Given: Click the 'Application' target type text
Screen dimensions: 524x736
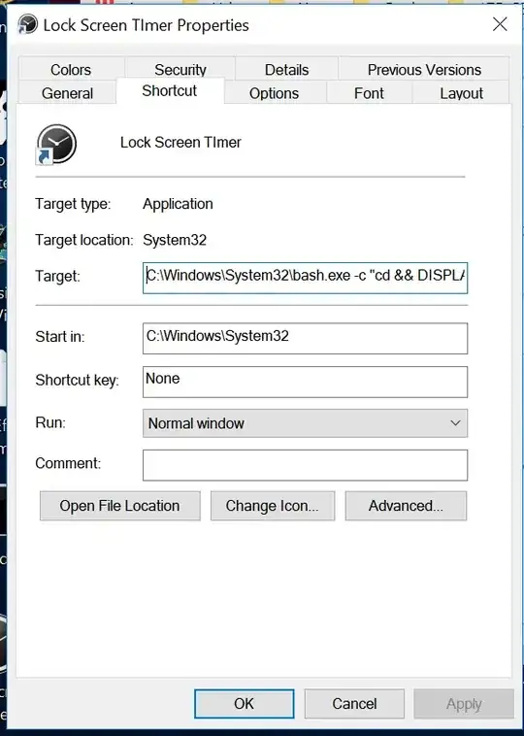Looking at the screenshot, I should (x=178, y=204).
